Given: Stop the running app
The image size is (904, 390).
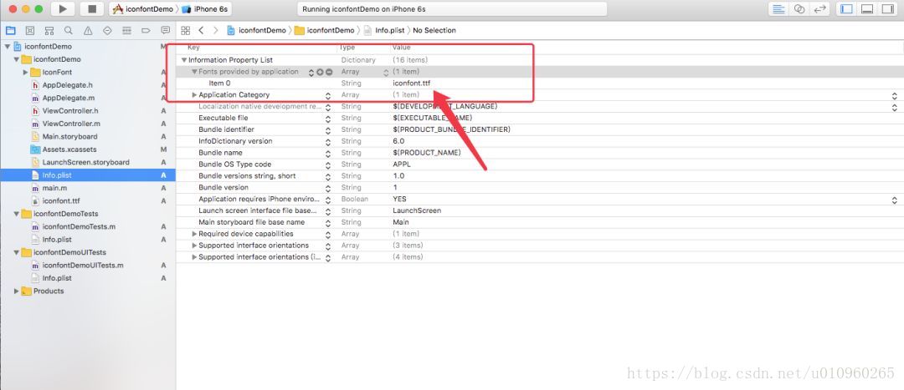Looking at the screenshot, I should click(x=92, y=8).
